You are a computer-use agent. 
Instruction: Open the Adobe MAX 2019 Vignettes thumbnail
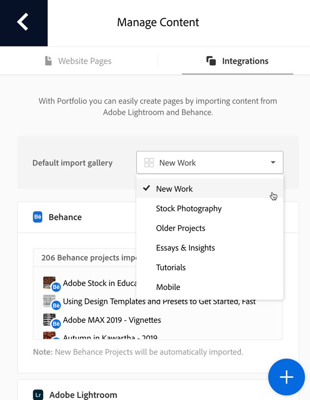tap(50, 319)
